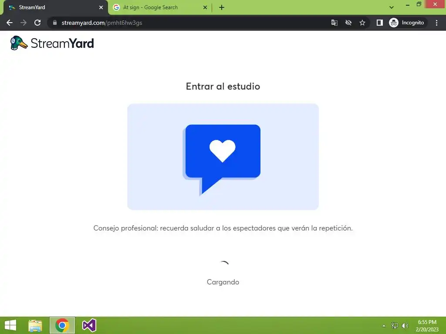The image size is (446, 334).
Task: Open File Explorer from the taskbar
Action: 35,325
